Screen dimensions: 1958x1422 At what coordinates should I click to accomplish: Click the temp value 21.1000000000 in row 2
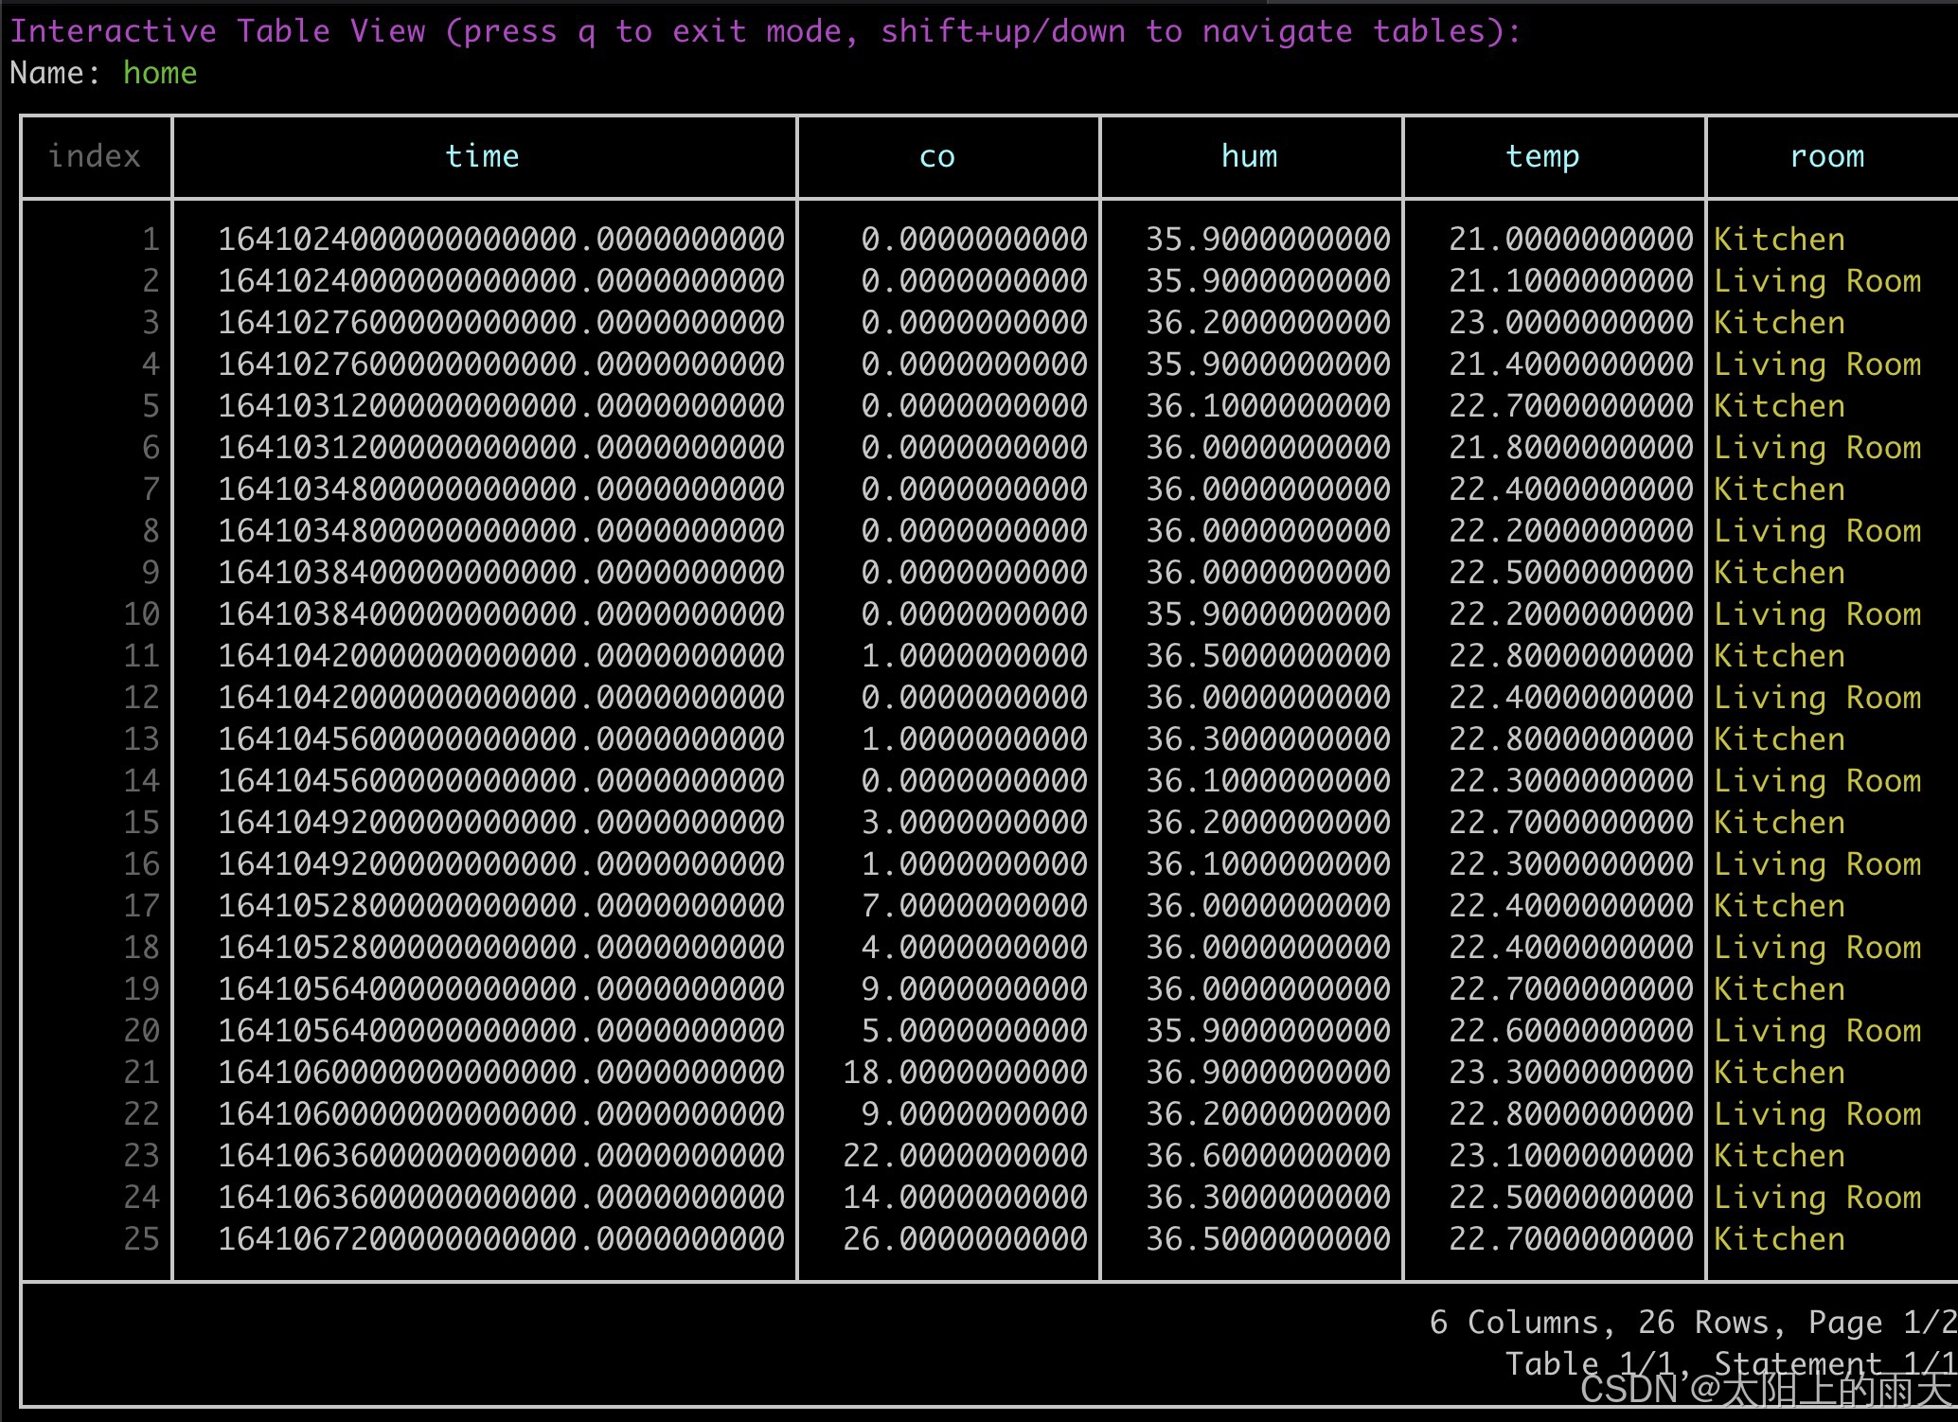(1570, 280)
